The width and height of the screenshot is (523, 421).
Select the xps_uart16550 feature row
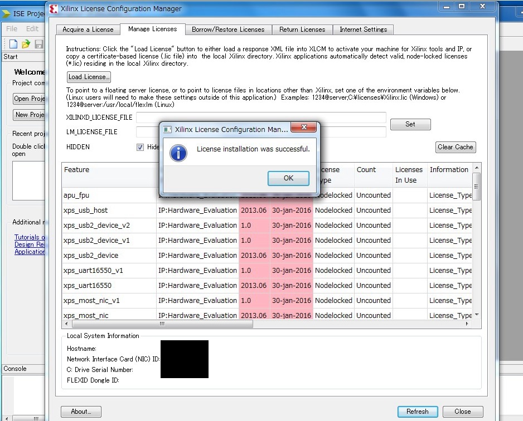pos(268,286)
